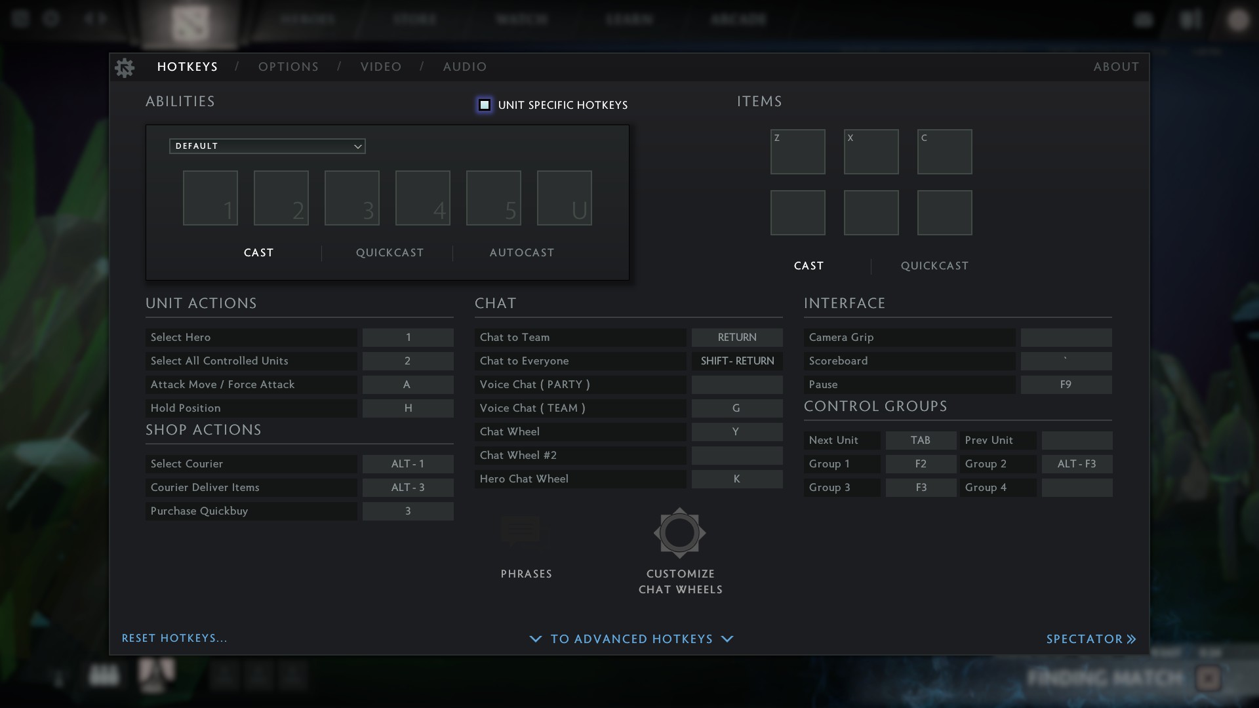Expand To Advanced Hotkeys section
The width and height of the screenshot is (1259, 708).
(x=631, y=639)
